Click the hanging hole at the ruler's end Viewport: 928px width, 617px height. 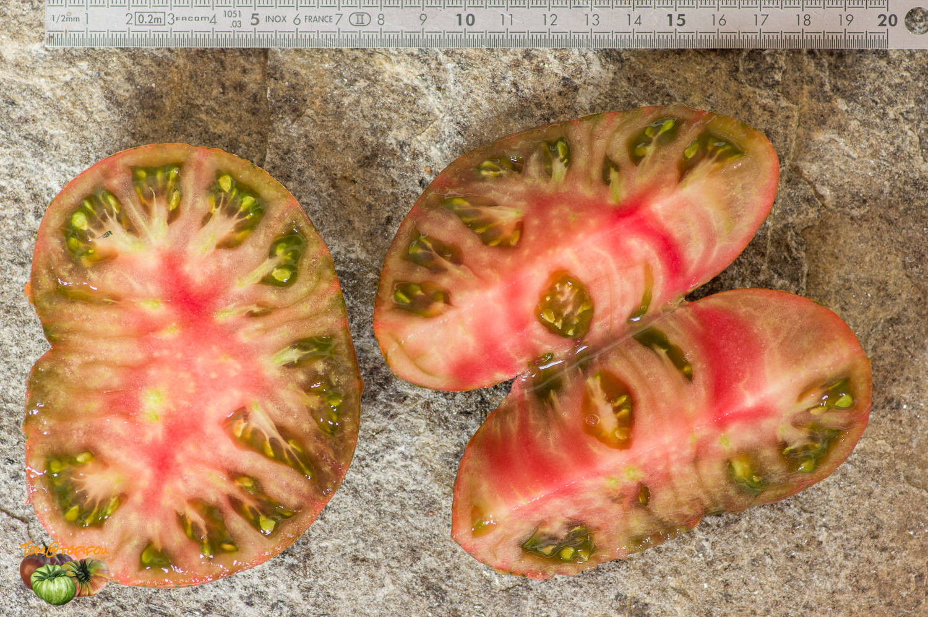917,21
